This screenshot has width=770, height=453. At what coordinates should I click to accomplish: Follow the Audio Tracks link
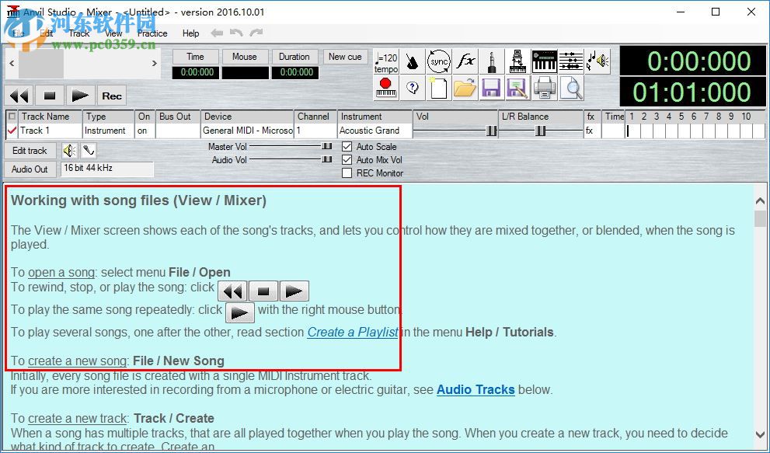pyautogui.click(x=476, y=389)
